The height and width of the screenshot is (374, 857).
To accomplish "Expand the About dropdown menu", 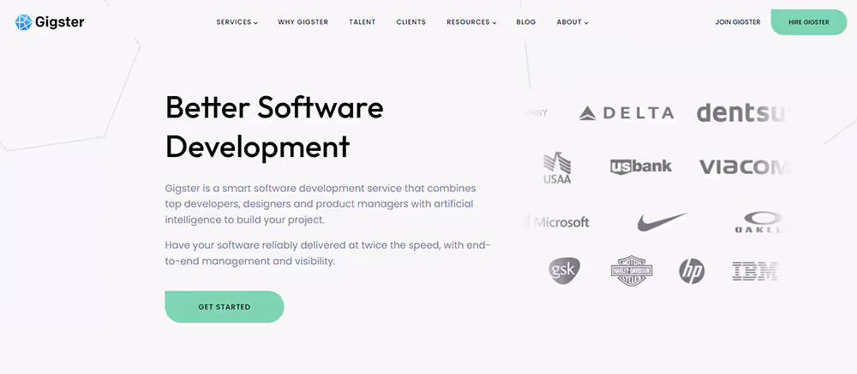I will [572, 22].
